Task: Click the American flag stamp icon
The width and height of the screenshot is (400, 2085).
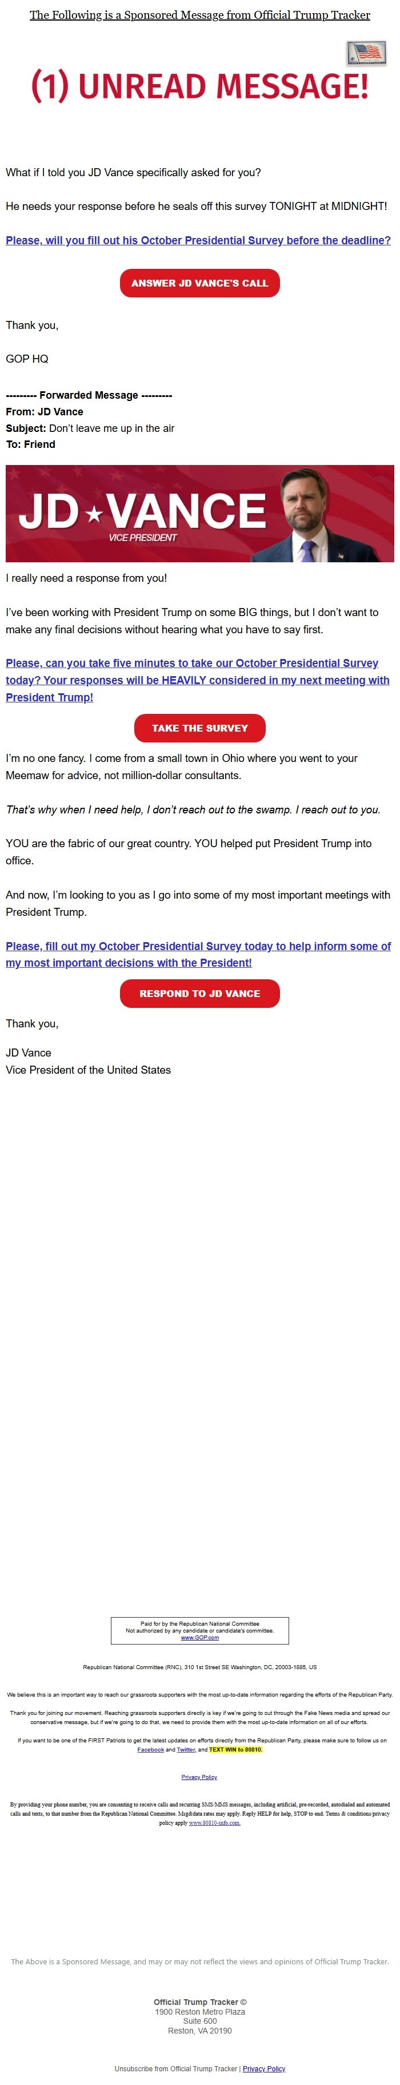Action: pos(366,53)
